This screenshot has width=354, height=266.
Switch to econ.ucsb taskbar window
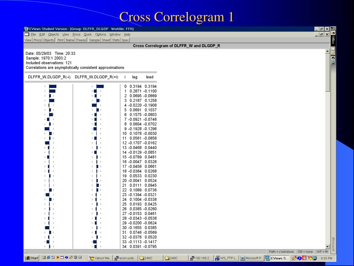click(x=125, y=258)
